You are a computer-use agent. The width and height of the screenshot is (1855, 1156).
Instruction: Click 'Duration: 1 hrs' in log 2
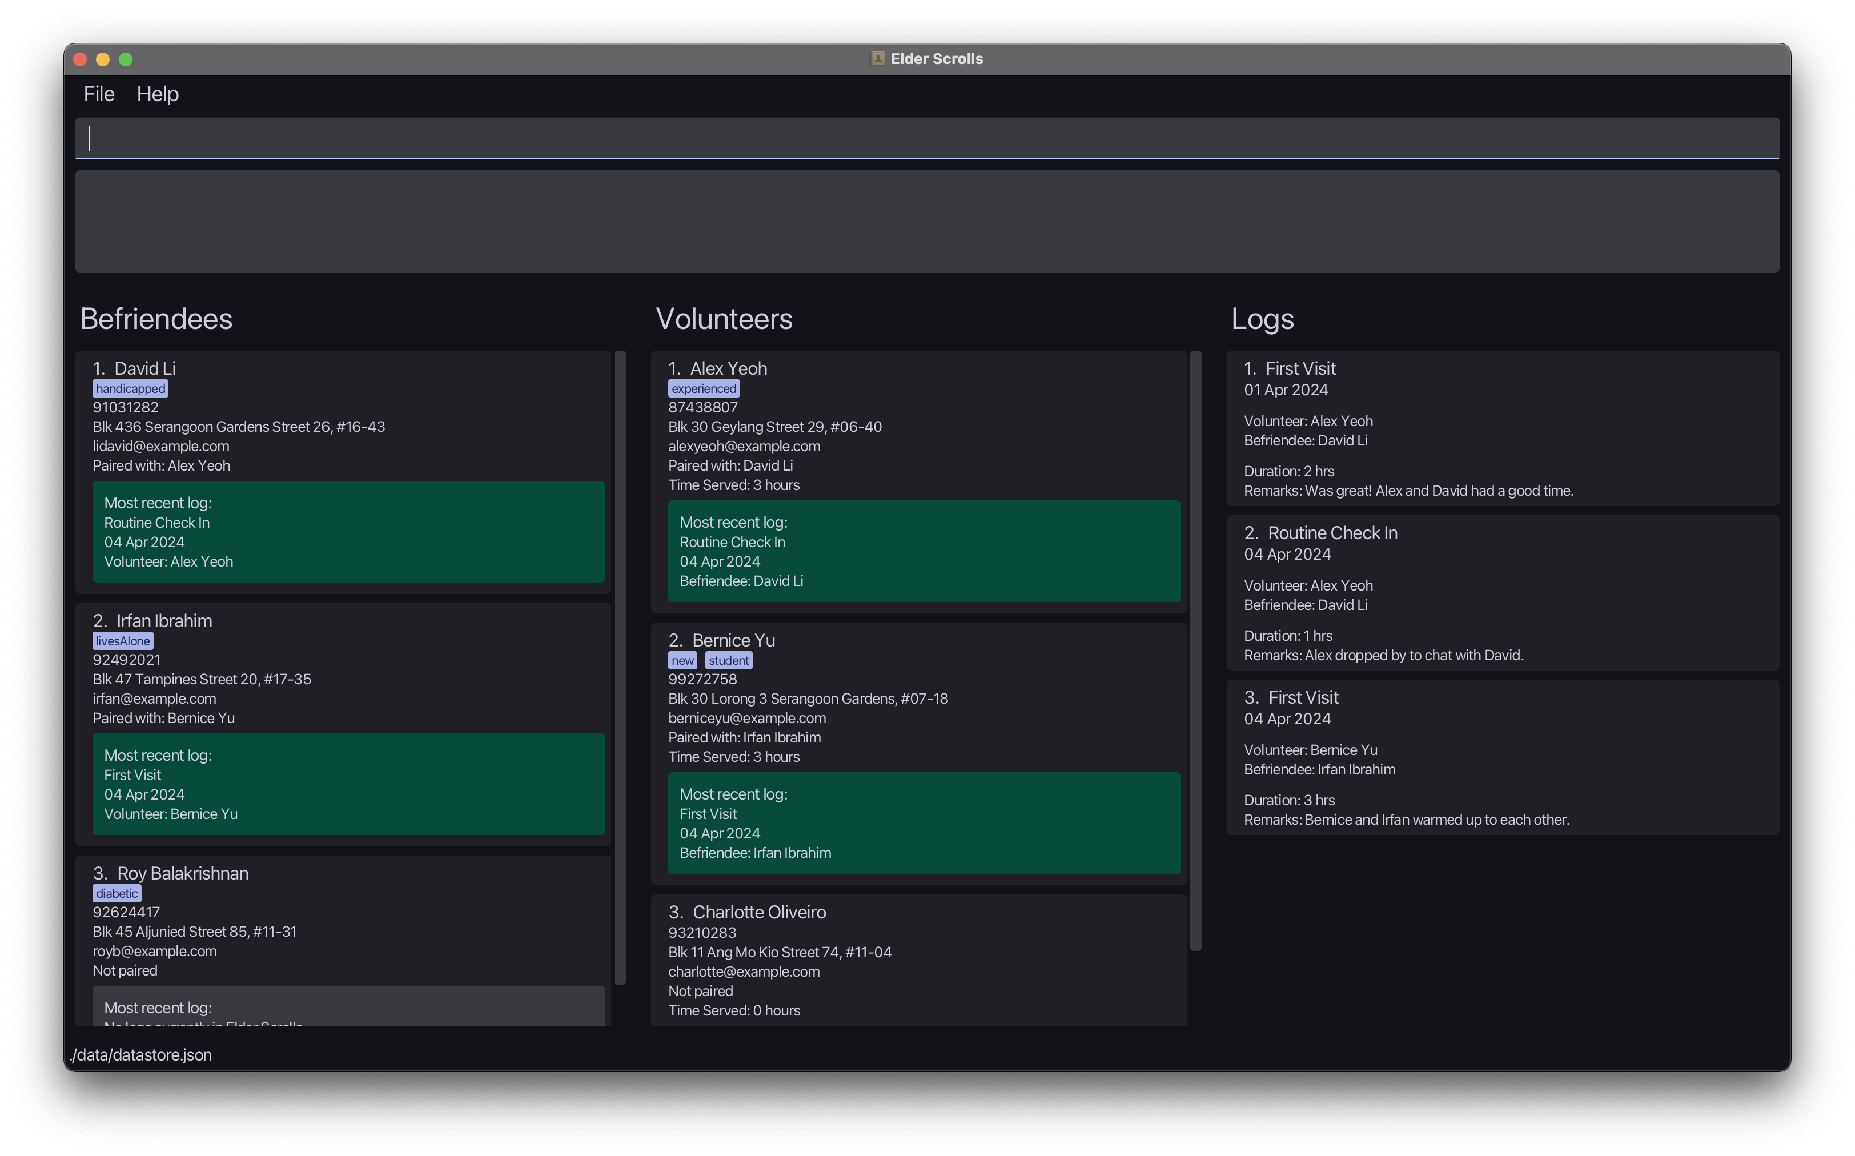point(1288,635)
